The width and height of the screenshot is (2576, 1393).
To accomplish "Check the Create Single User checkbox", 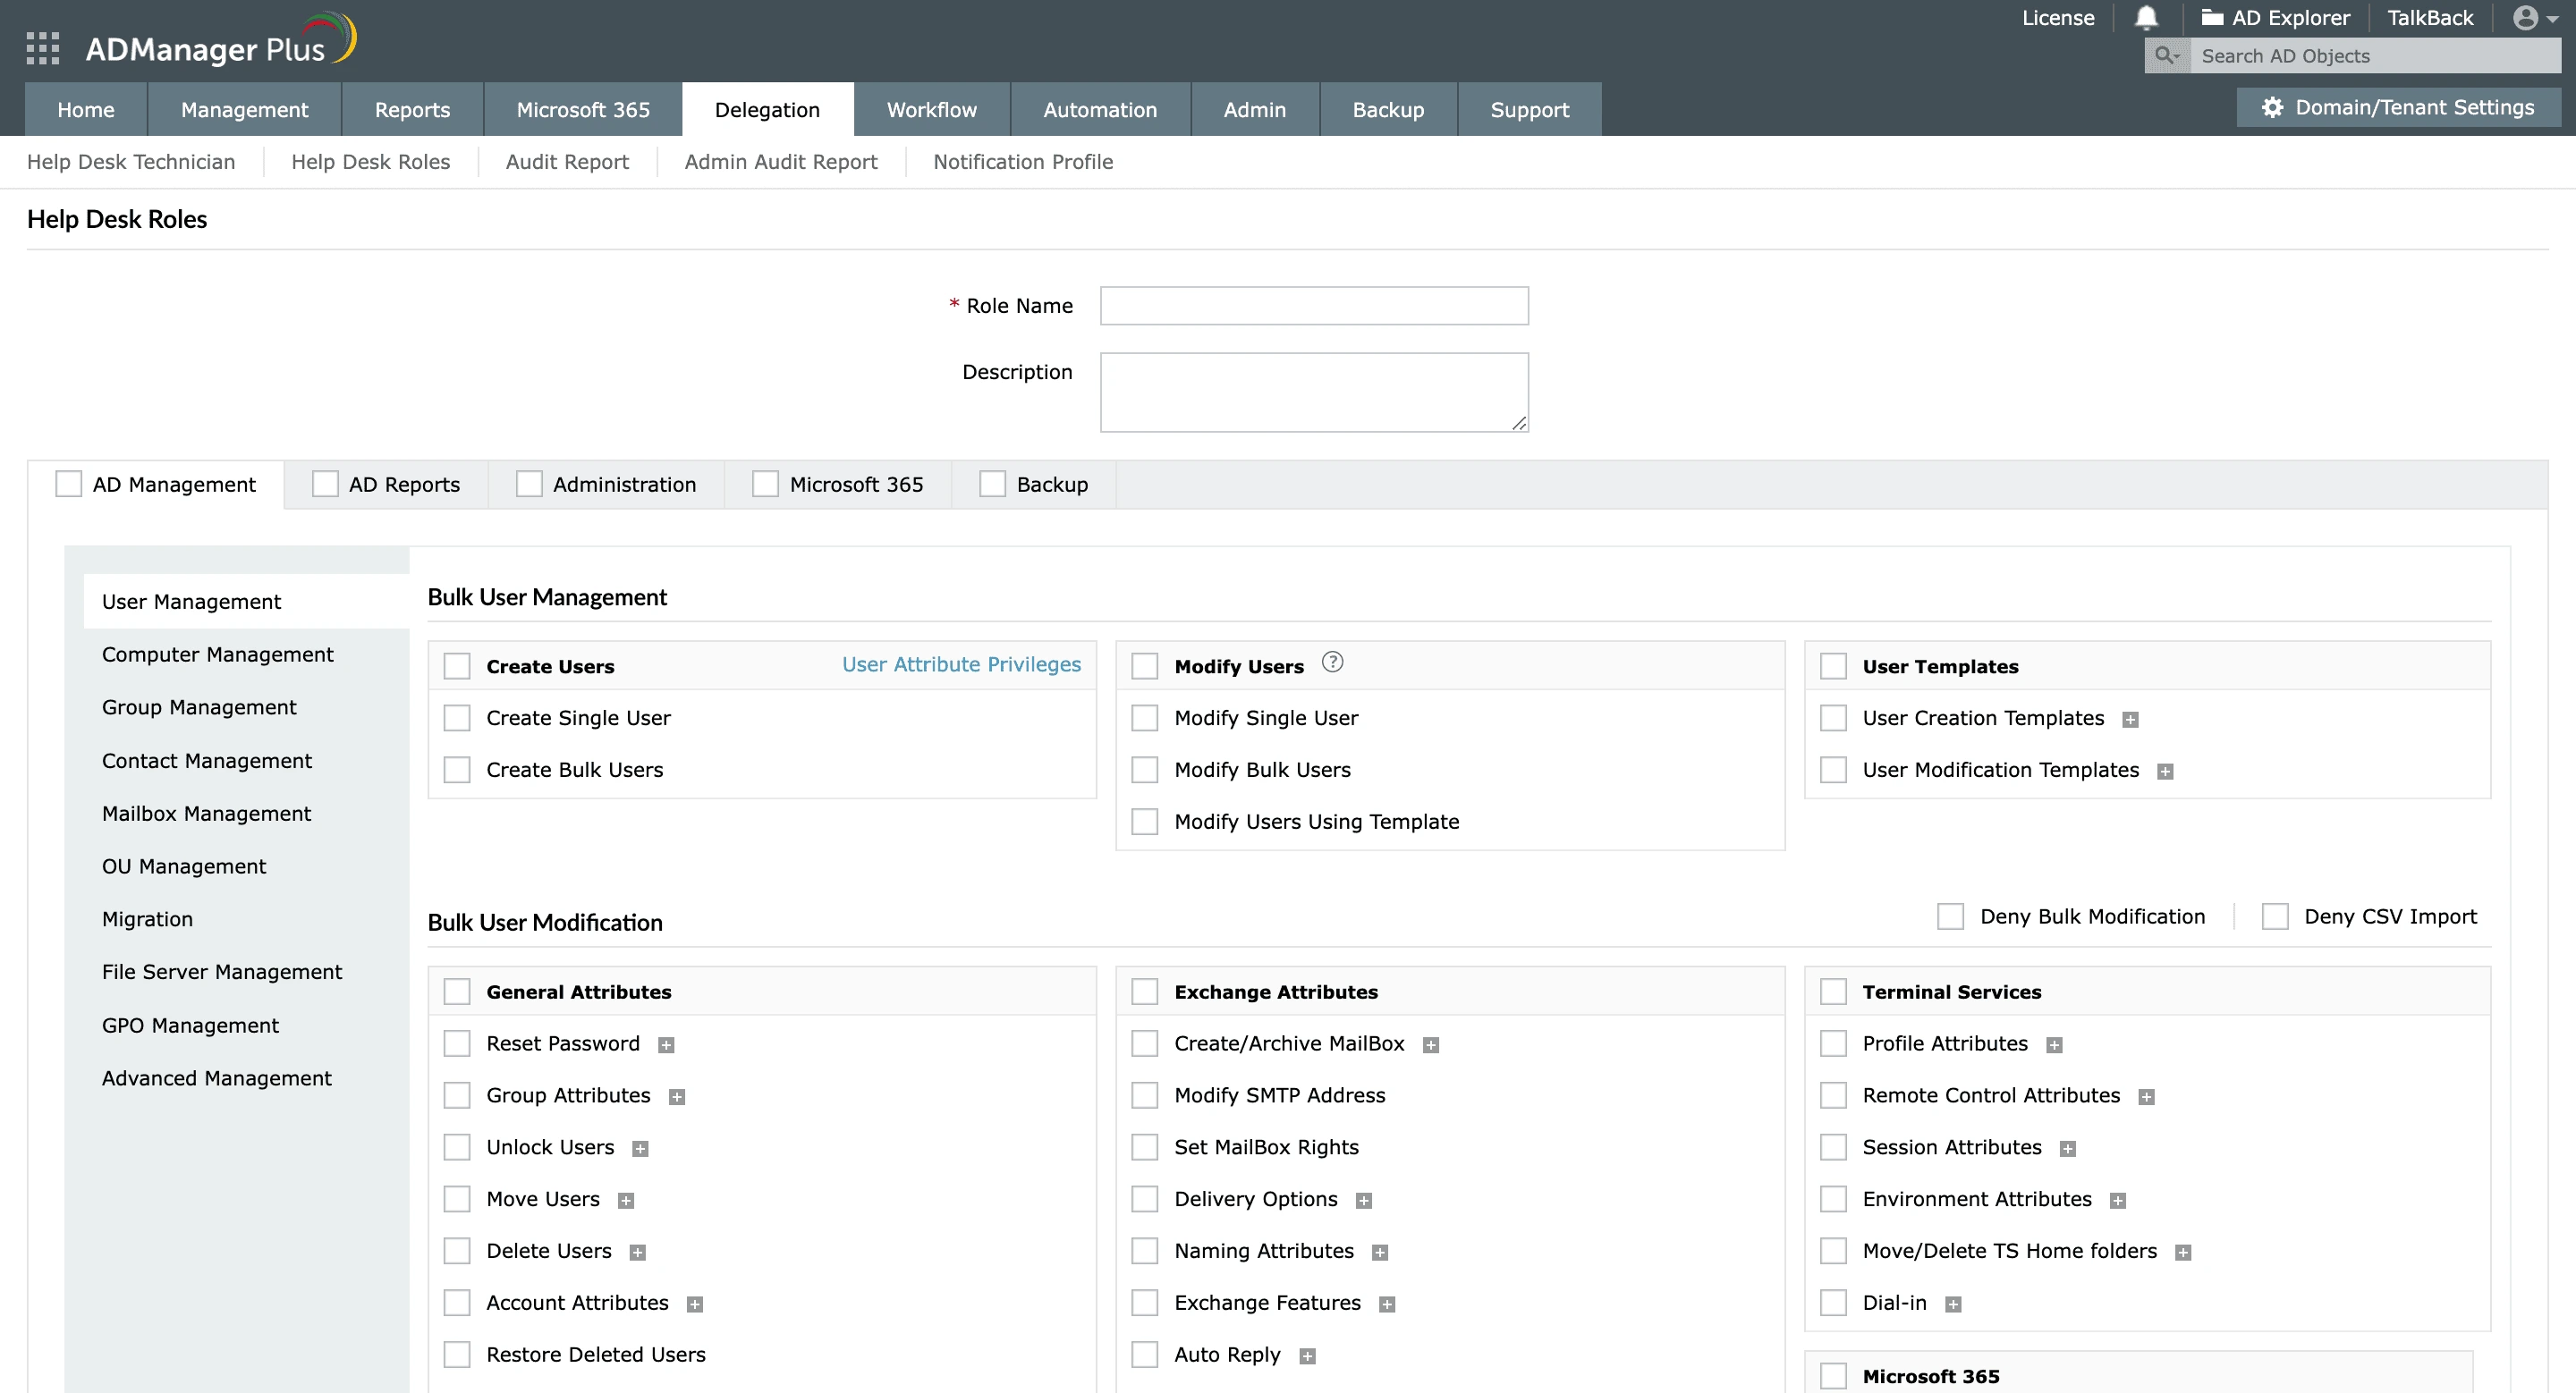I will (x=457, y=719).
